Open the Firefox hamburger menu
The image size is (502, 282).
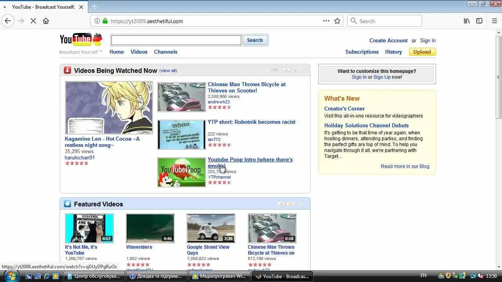pos(494,21)
